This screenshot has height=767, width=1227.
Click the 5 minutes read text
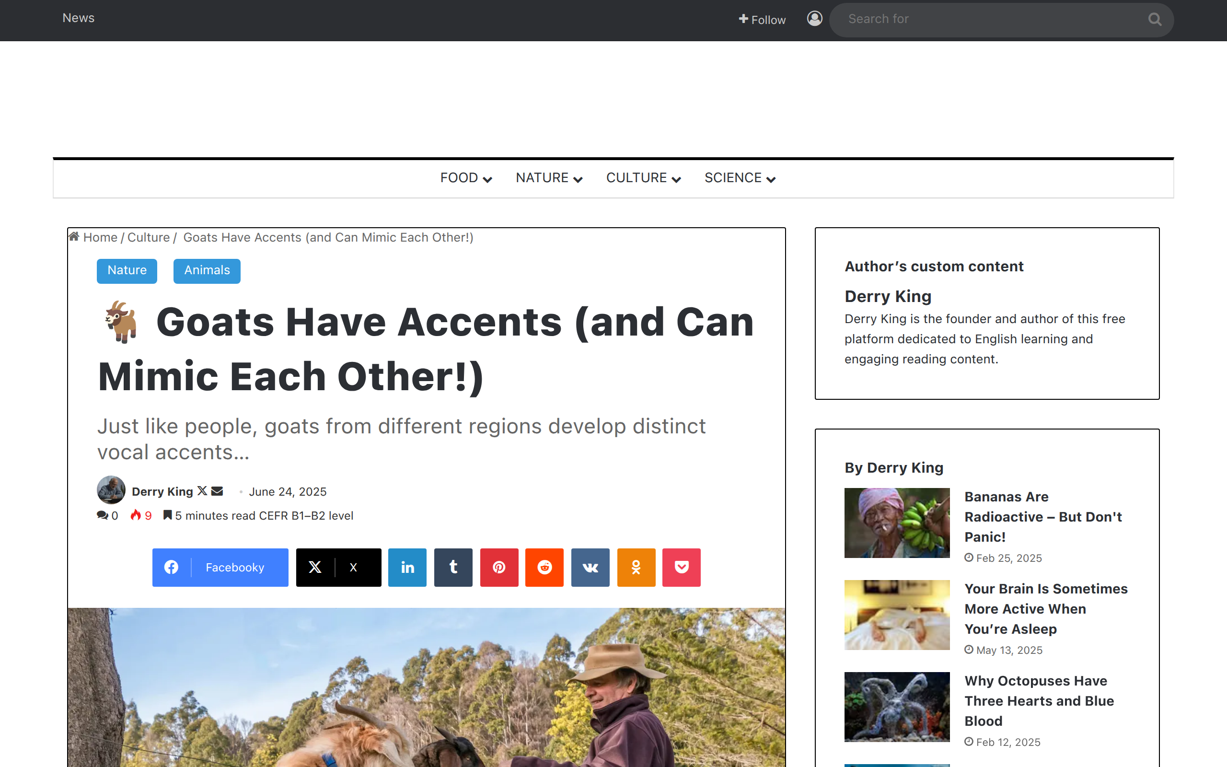click(215, 515)
